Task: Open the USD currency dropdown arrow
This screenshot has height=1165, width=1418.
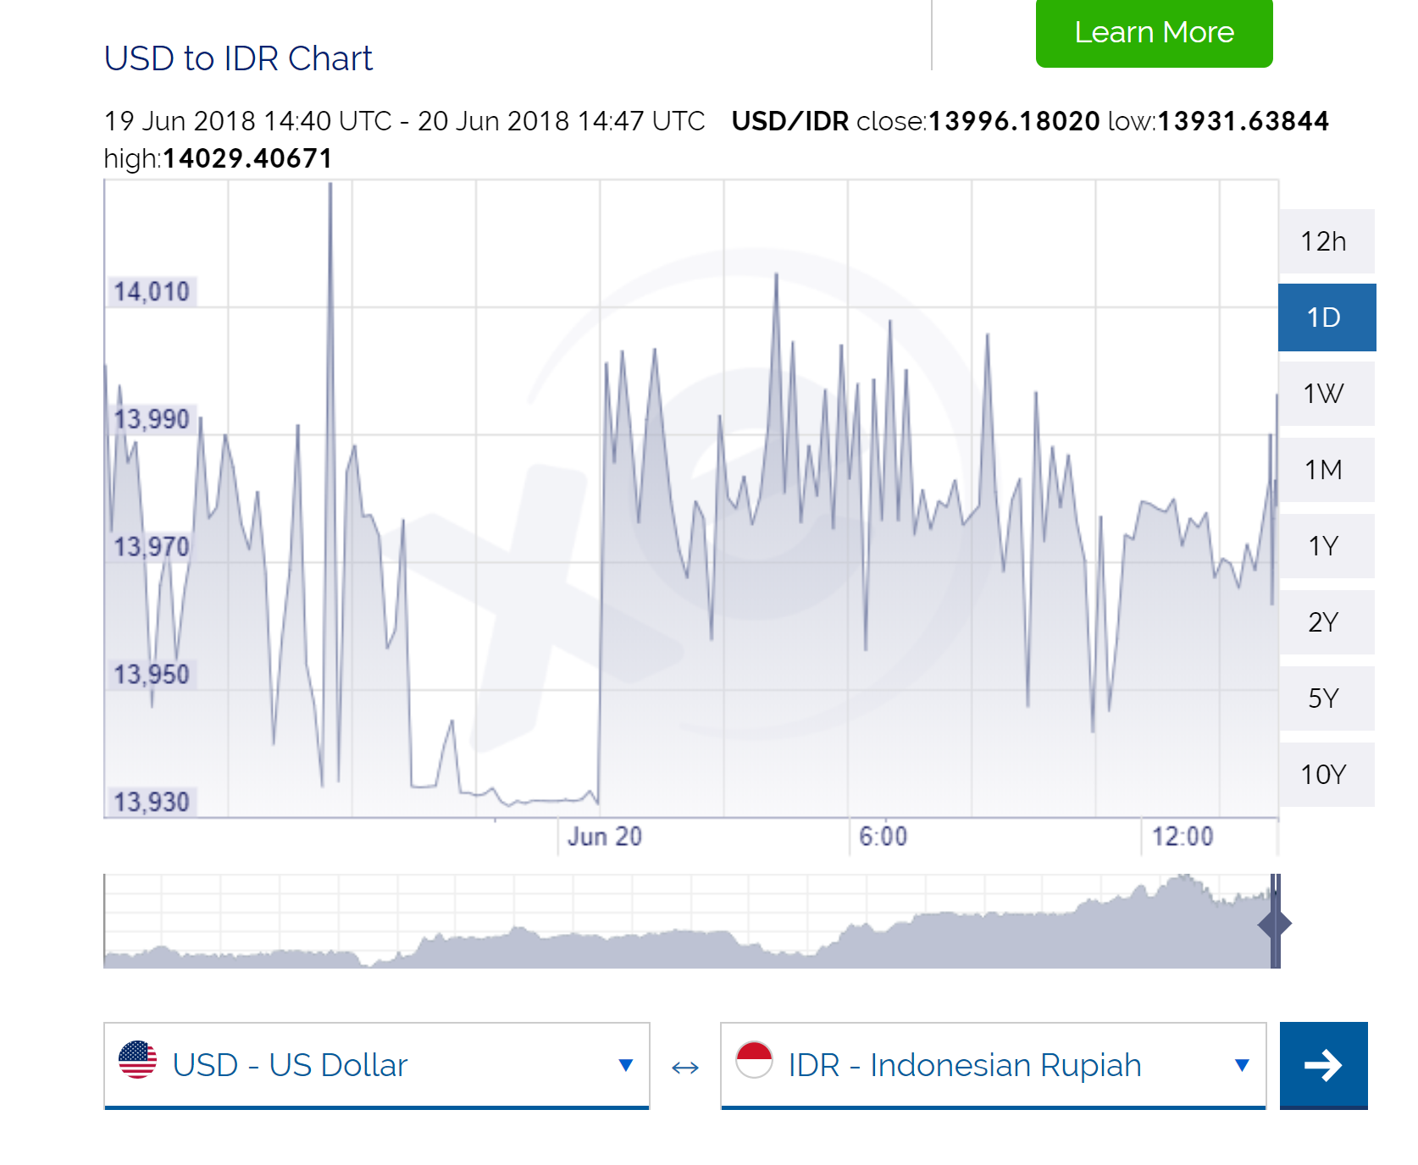Action: pyautogui.click(x=626, y=1065)
